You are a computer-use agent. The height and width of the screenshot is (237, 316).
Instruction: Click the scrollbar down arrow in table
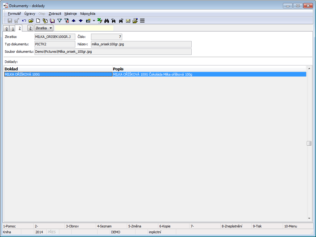pos(309,218)
